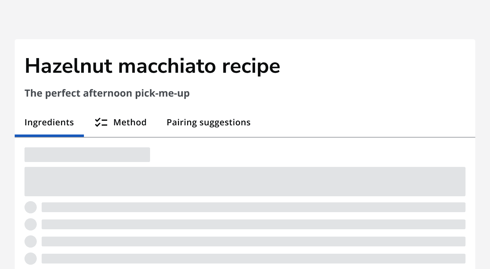Click the blue active-tab indicator bar
The width and height of the screenshot is (490, 269).
[49, 135]
